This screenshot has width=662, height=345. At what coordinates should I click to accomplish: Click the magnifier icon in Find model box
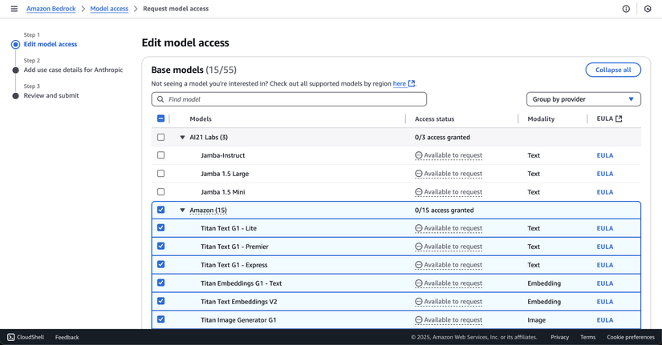(160, 99)
